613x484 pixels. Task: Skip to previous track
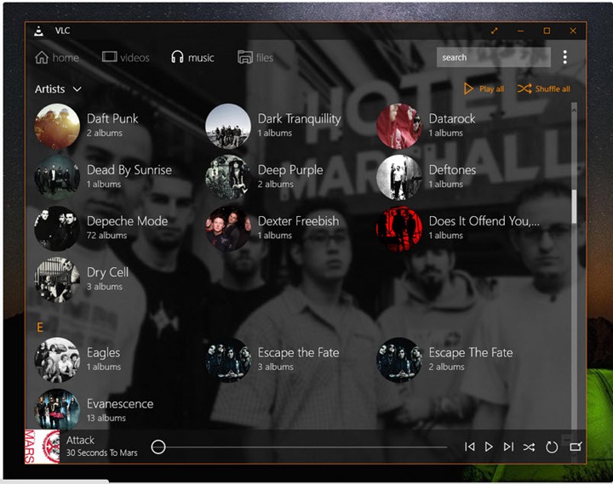point(469,447)
